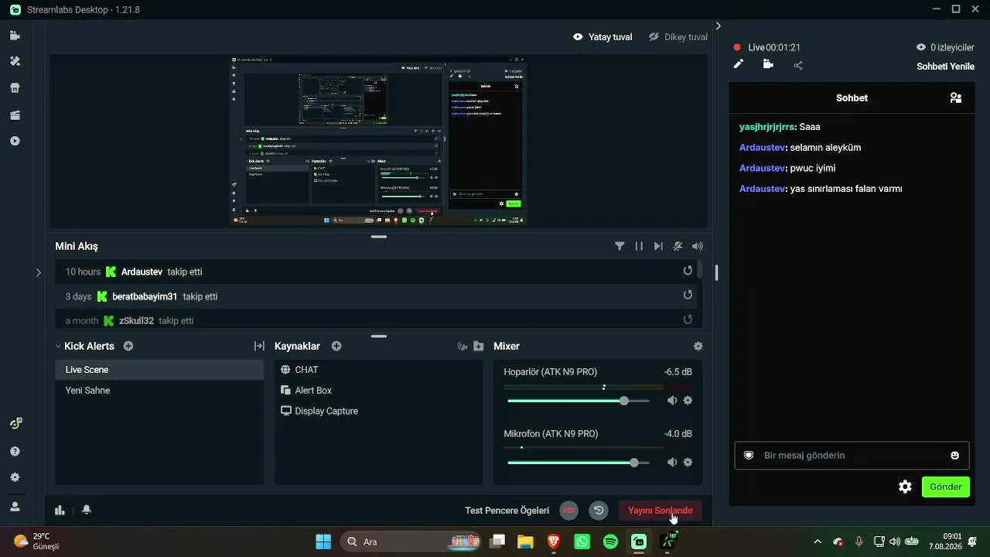The height and width of the screenshot is (557, 990).
Task: Send the chat message with Gönder
Action: pyautogui.click(x=946, y=487)
